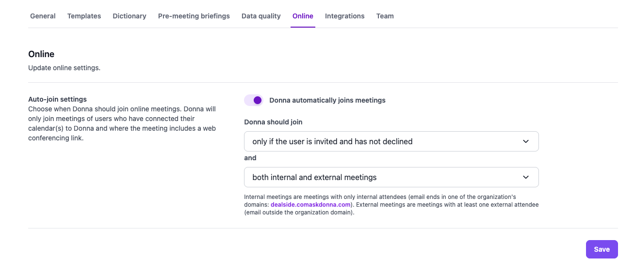Click the active Online tab
The image size is (635, 273).
(303, 16)
